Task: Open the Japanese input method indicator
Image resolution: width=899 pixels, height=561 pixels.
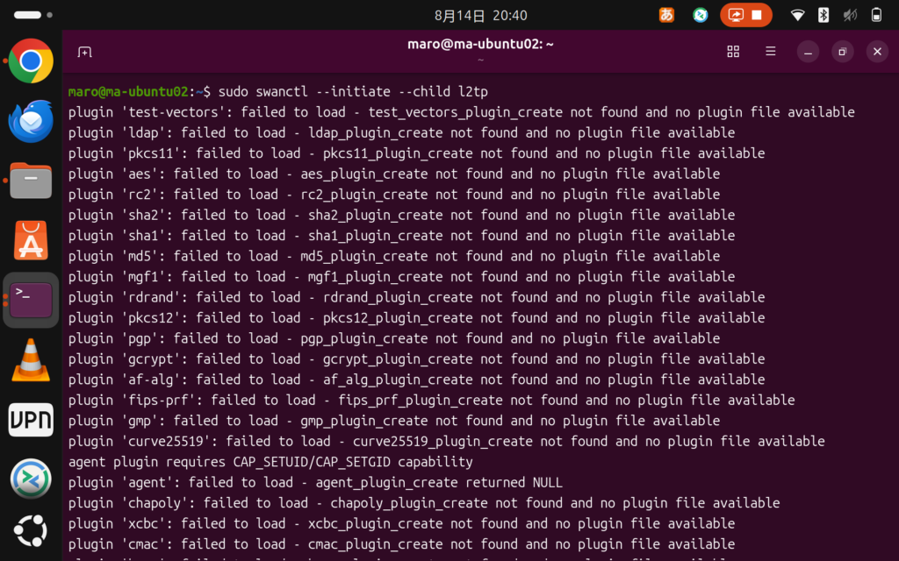Action: [666, 15]
